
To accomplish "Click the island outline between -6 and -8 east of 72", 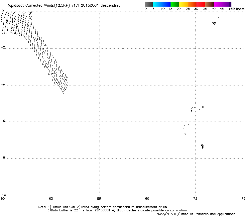I will (x=202, y=146).
